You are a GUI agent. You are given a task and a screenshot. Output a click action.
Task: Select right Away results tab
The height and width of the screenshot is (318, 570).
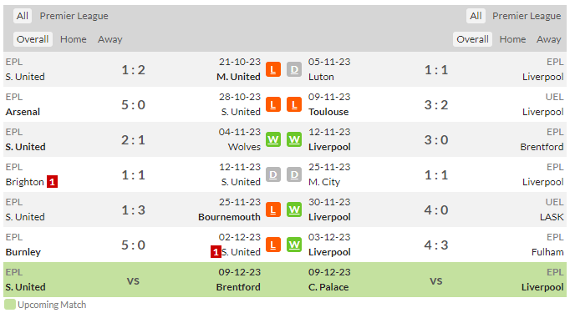[548, 39]
